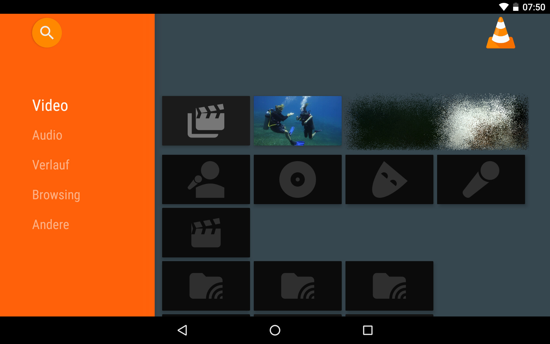Open the Andere section
This screenshot has height=344, width=550.
point(51,224)
